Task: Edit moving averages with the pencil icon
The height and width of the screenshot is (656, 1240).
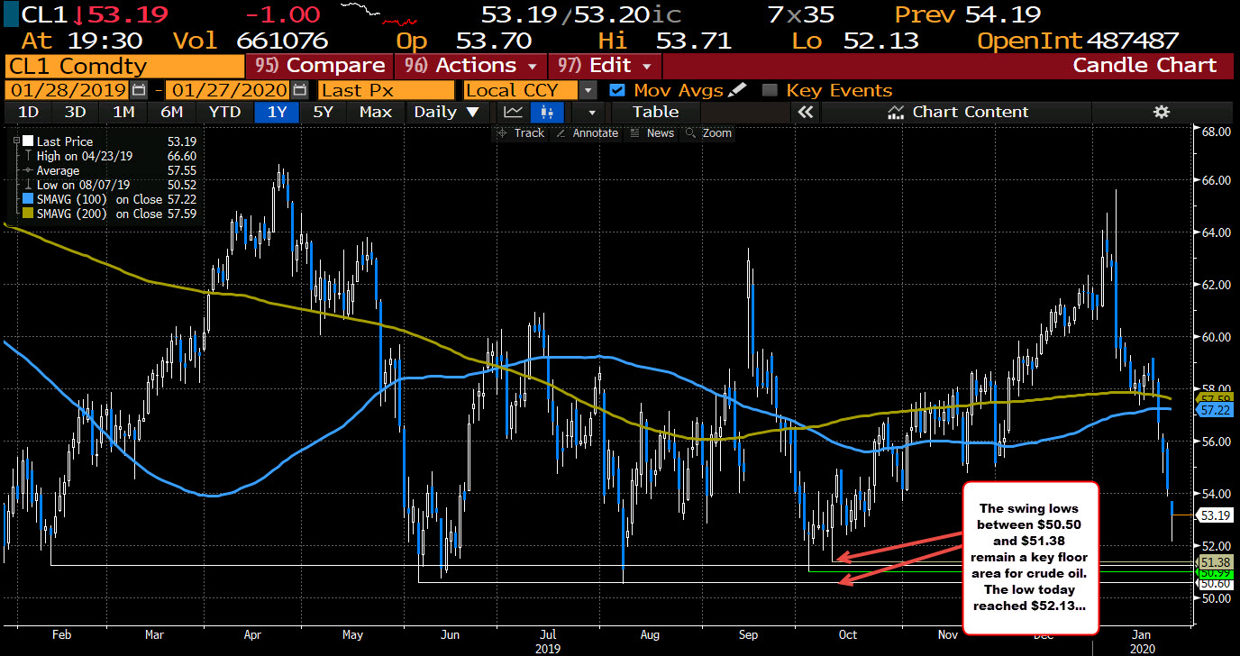Action: point(738,90)
